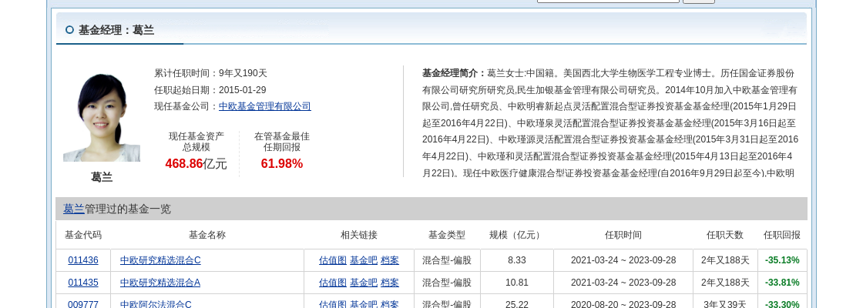The width and height of the screenshot is (863, 308).
Task: Open 档案 for fund 011436
Action: click(390, 260)
